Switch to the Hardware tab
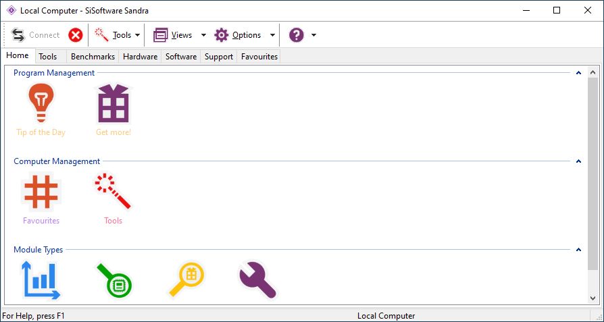The width and height of the screenshot is (604, 322). click(141, 57)
